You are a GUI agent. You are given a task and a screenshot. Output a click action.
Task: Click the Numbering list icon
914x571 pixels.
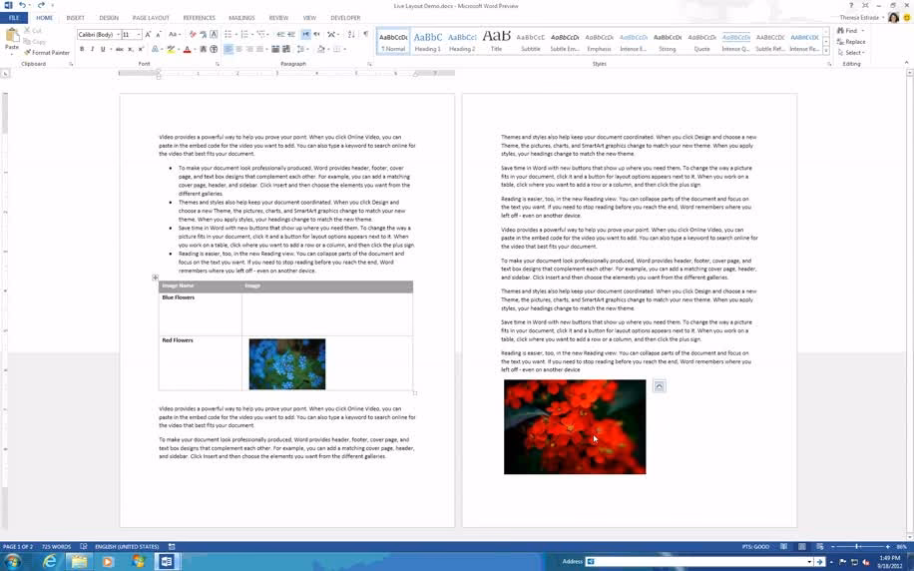click(244, 34)
